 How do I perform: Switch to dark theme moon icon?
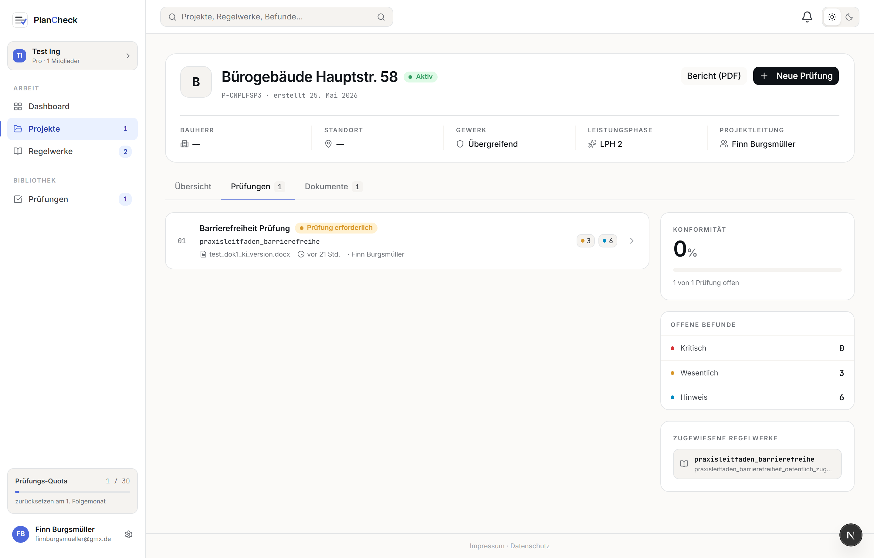pyautogui.click(x=849, y=17)
